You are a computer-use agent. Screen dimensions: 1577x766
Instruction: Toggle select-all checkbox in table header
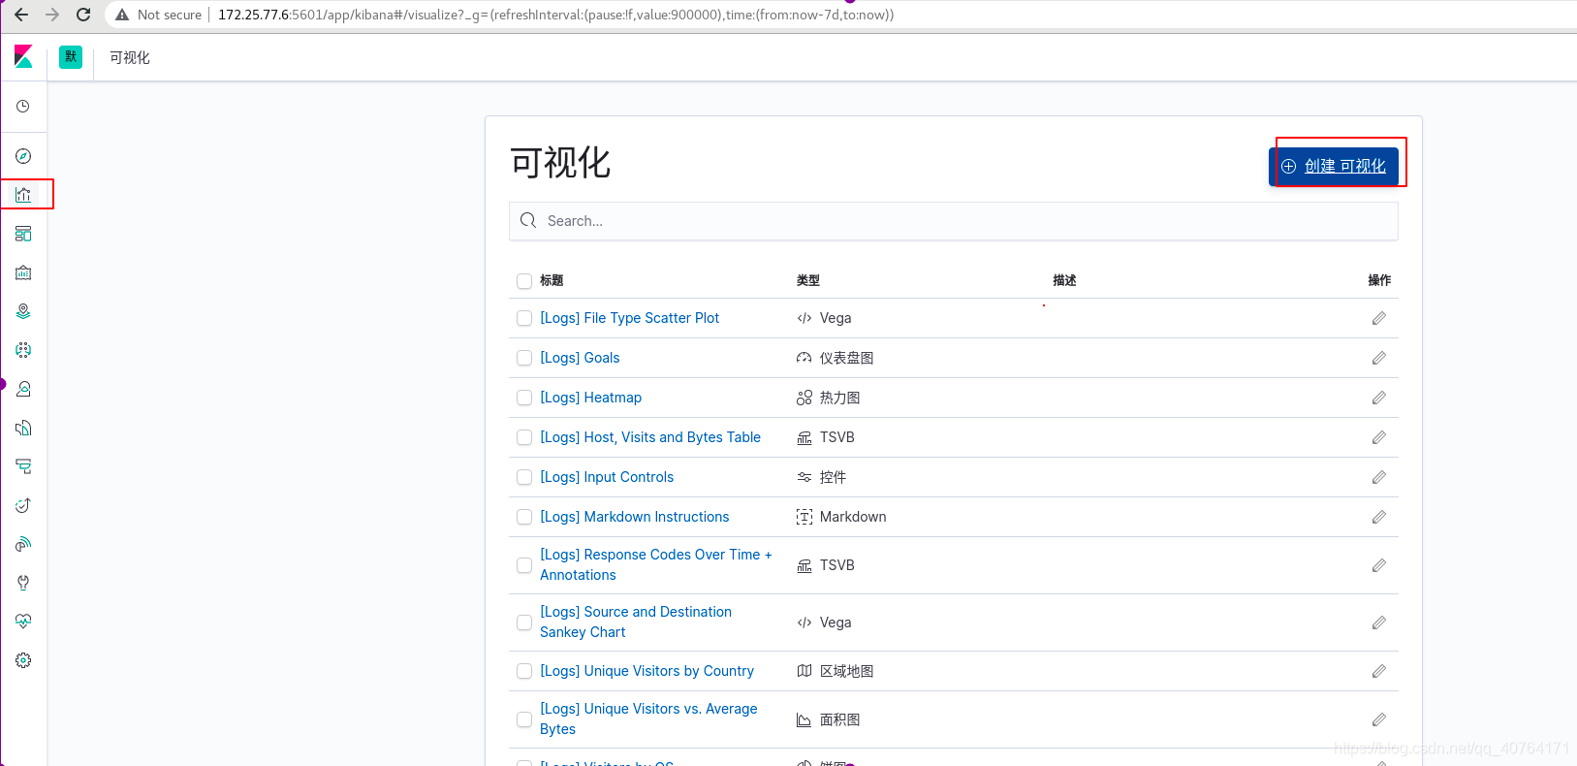524,281
